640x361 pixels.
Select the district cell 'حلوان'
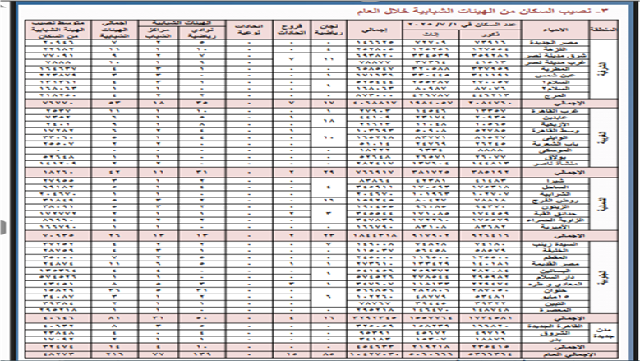click(555, 290)
